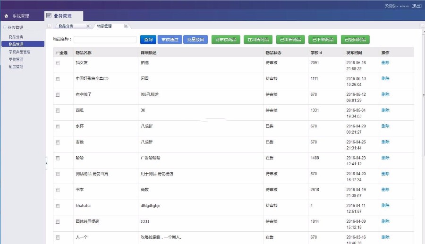Switch to the 物品管理 tab
This screenshot has height=244, width=425.
click(x=104, y=26)
